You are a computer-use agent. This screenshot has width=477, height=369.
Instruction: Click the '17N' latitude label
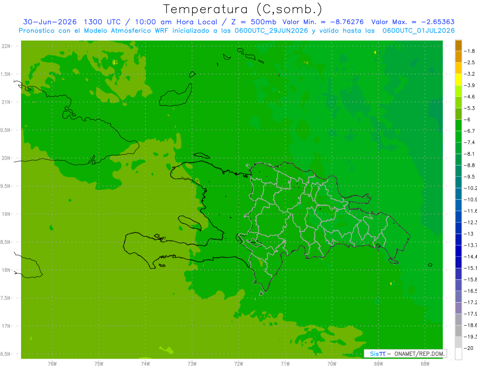click(6, 326)
